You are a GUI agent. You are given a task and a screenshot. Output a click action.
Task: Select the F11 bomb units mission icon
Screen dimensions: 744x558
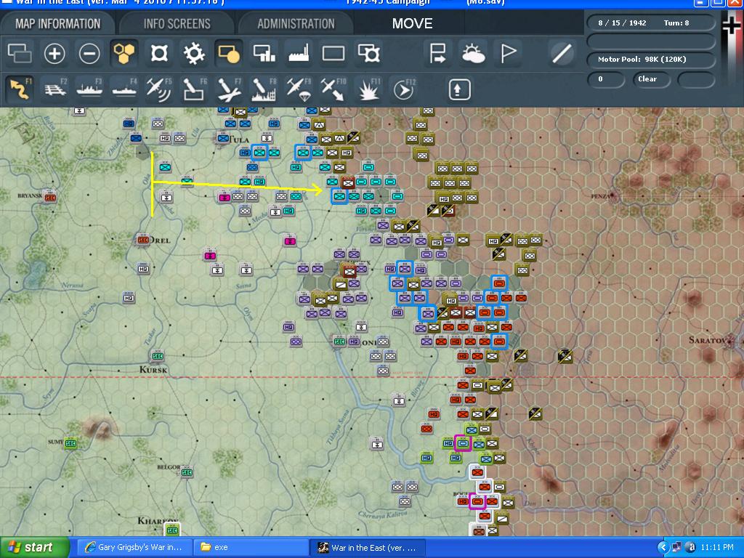pos(368,89)
